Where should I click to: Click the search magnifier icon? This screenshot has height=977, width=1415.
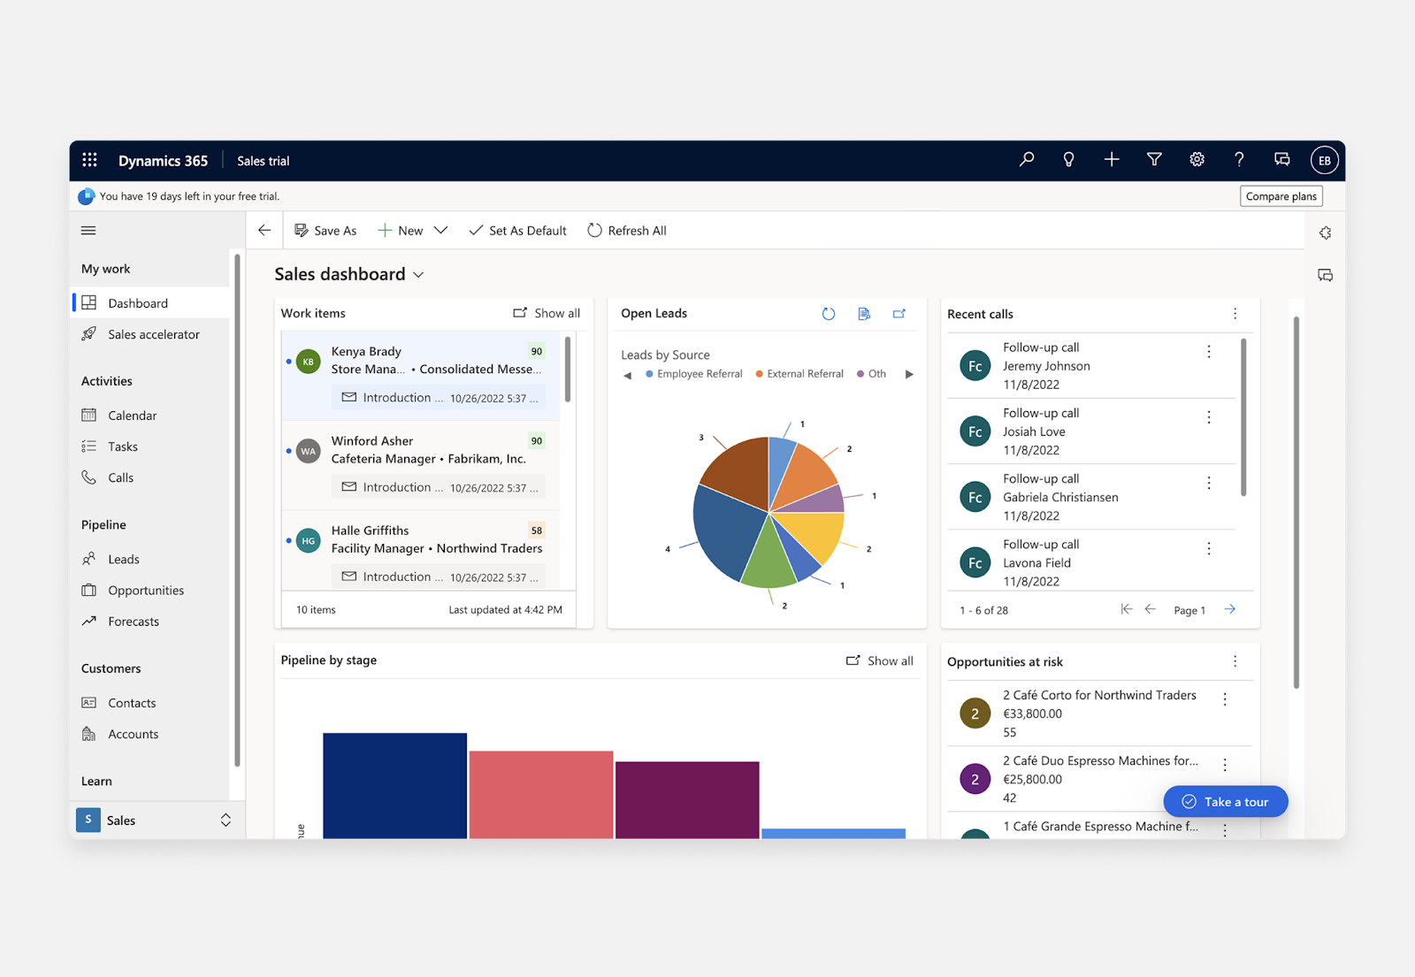(x=1026, y=160)
